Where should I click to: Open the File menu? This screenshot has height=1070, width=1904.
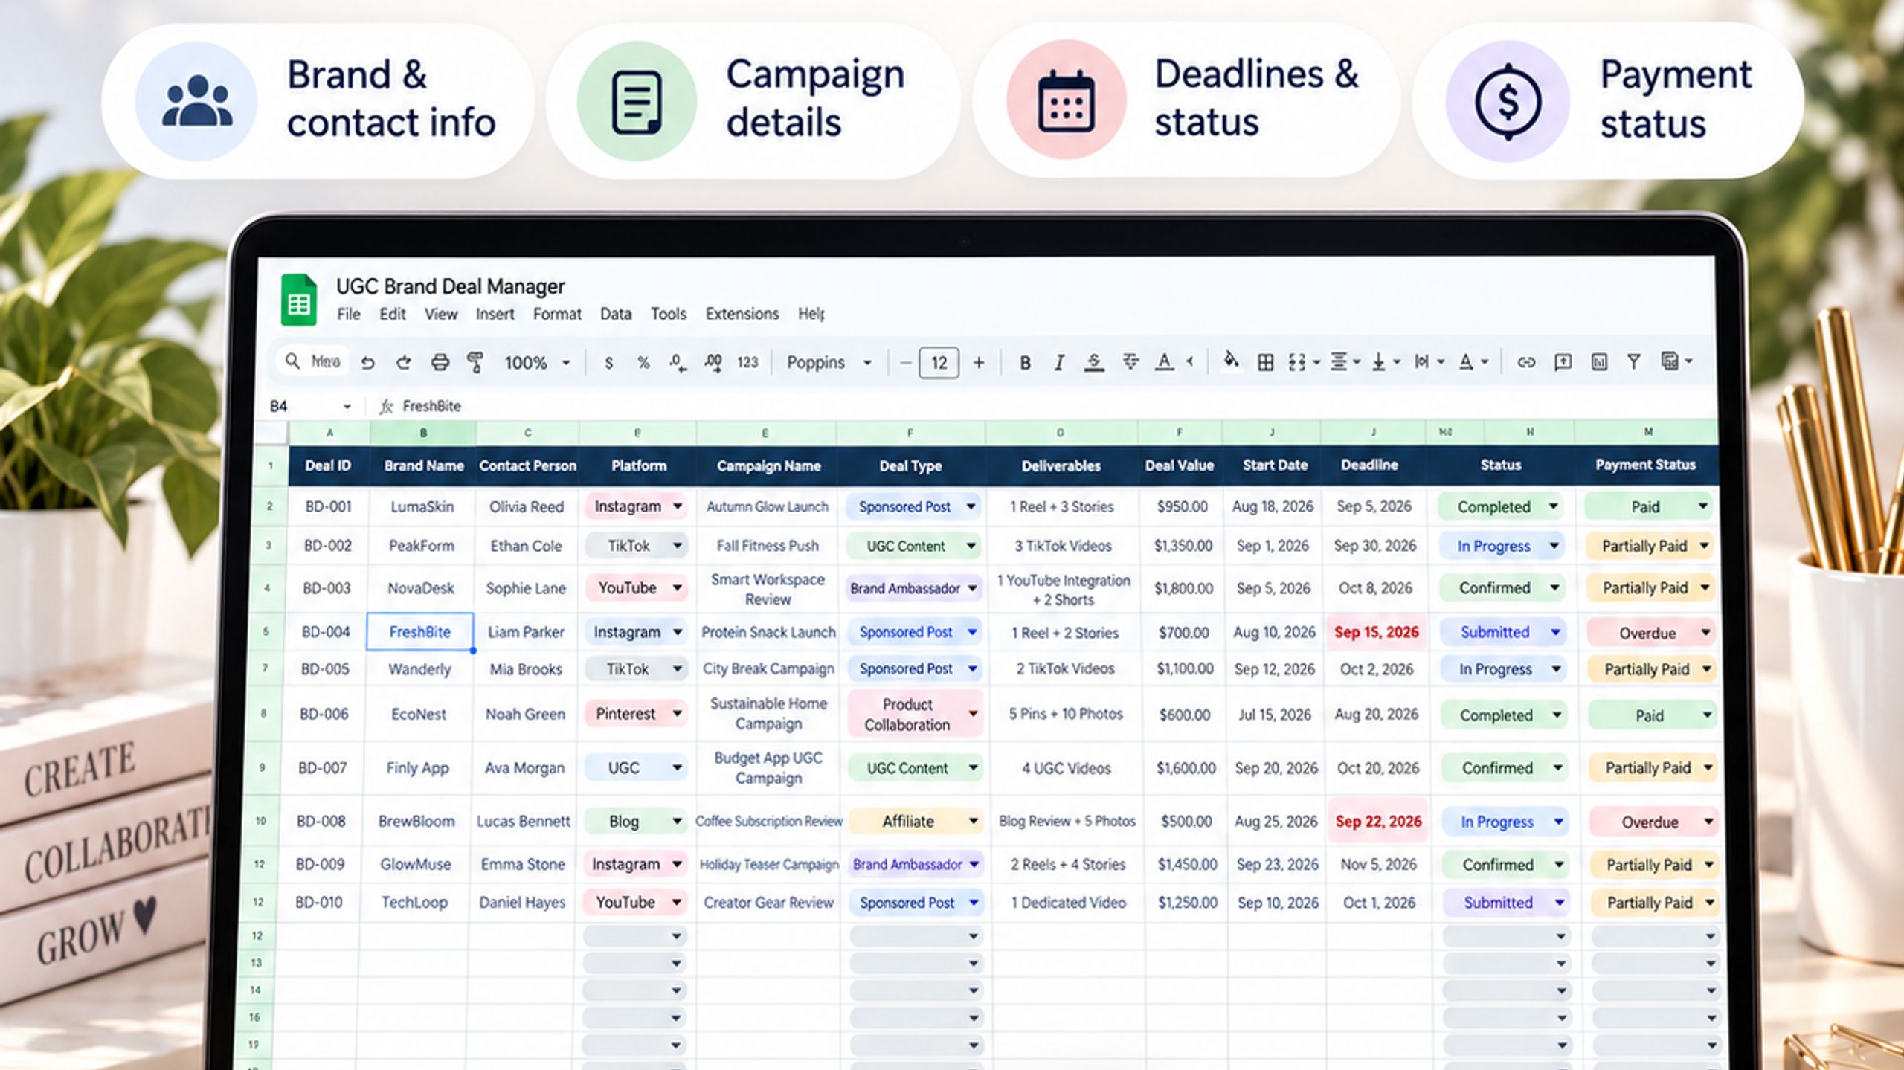pos(348,314)
